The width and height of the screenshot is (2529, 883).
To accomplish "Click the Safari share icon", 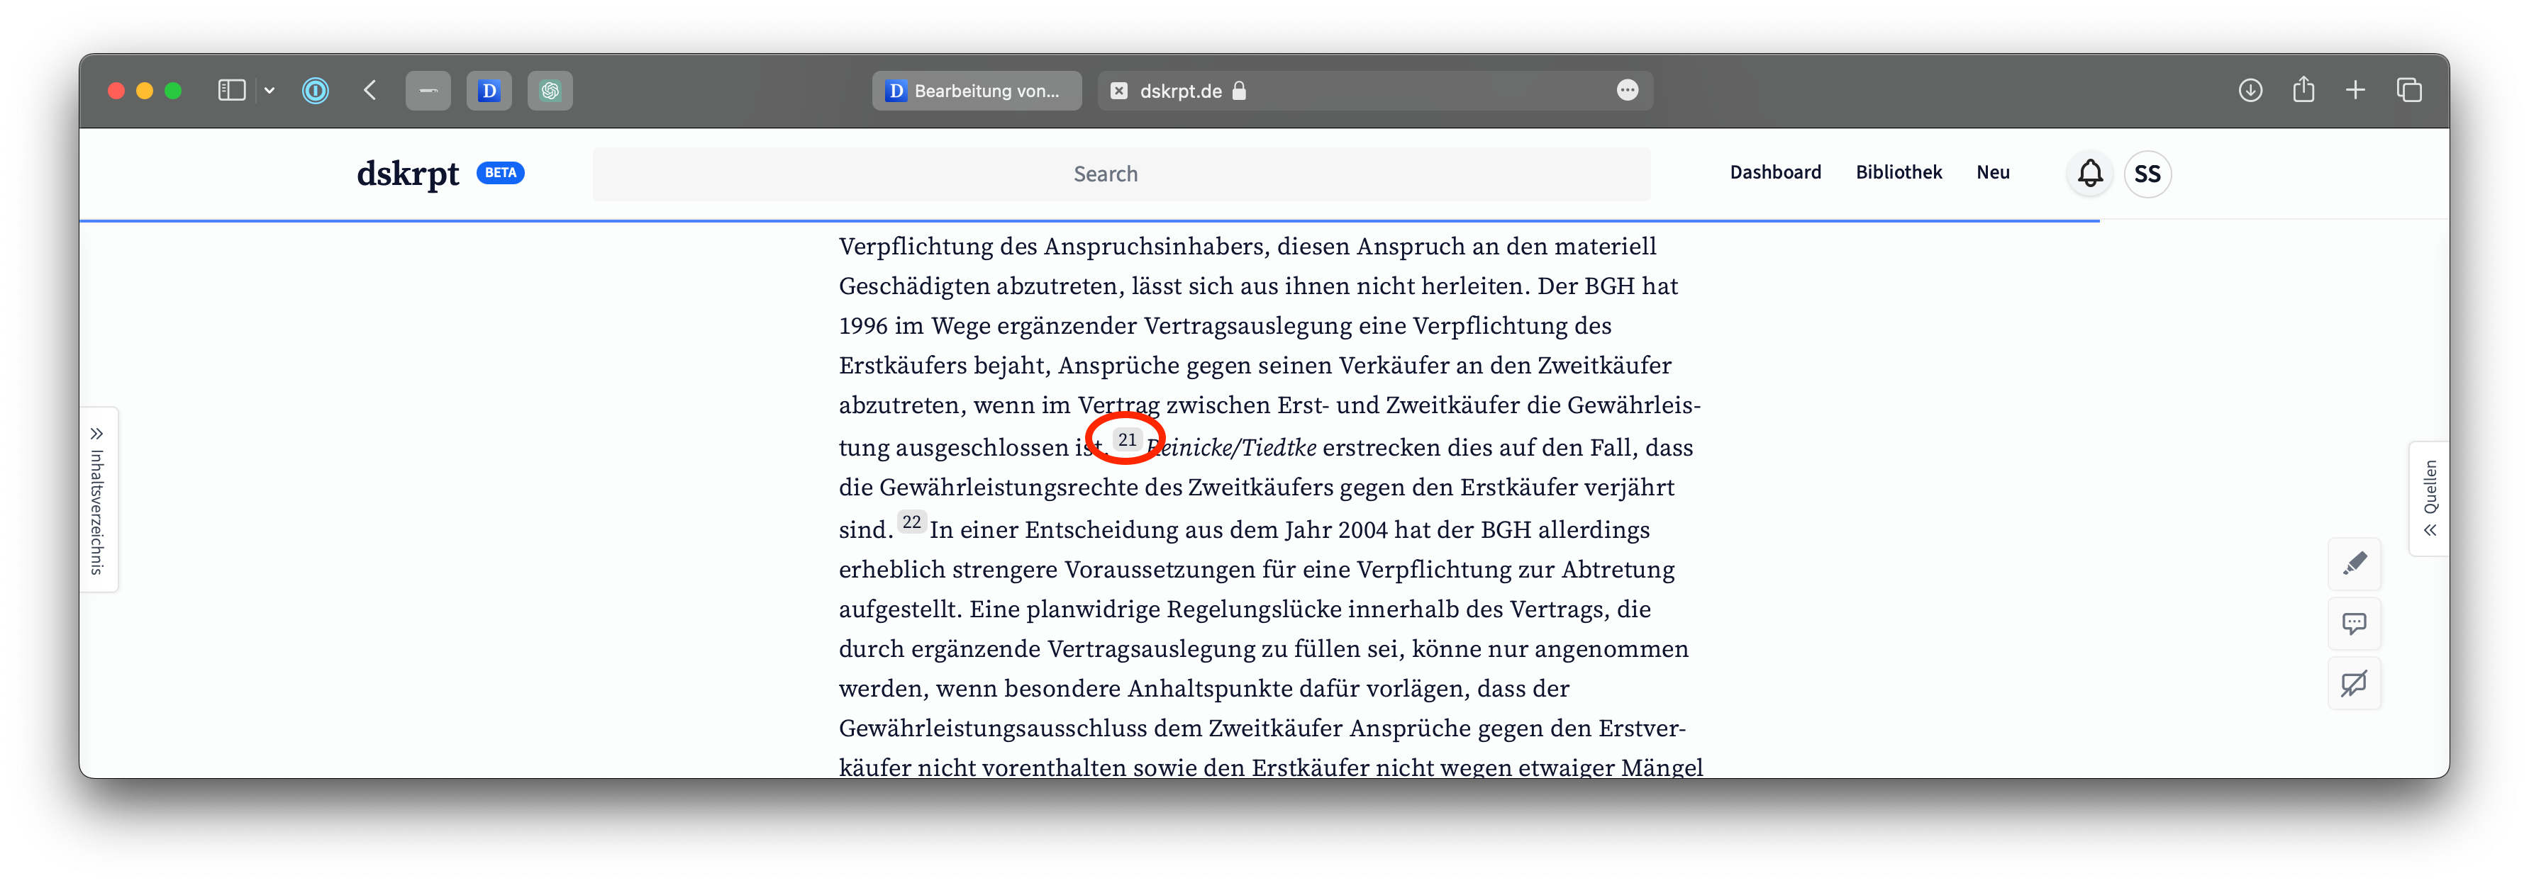I will click(2303, 90).
